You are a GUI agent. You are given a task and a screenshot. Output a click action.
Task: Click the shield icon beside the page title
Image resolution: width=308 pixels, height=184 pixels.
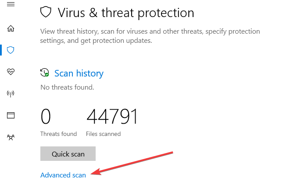(x=46, y=12)
